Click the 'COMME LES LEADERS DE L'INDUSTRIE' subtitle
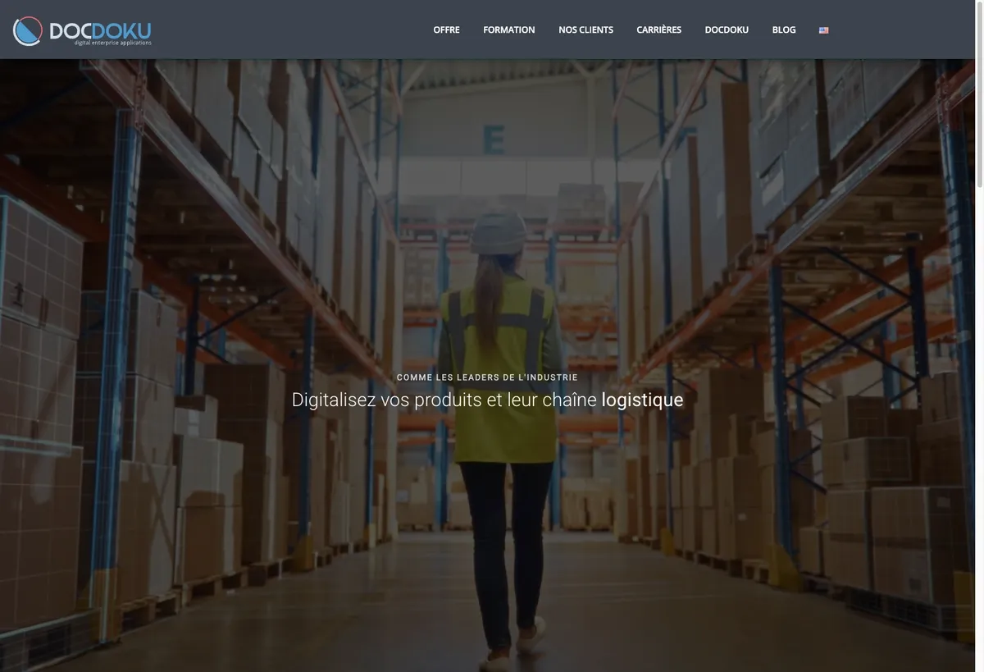Screen dimensions: 984x672 point(487,377)
